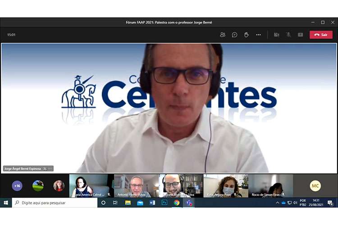Viewport: 338px width, 225px height.
Task: Click the Jorge Ángel Berné Espinosa name label
Action: (23, 169)
